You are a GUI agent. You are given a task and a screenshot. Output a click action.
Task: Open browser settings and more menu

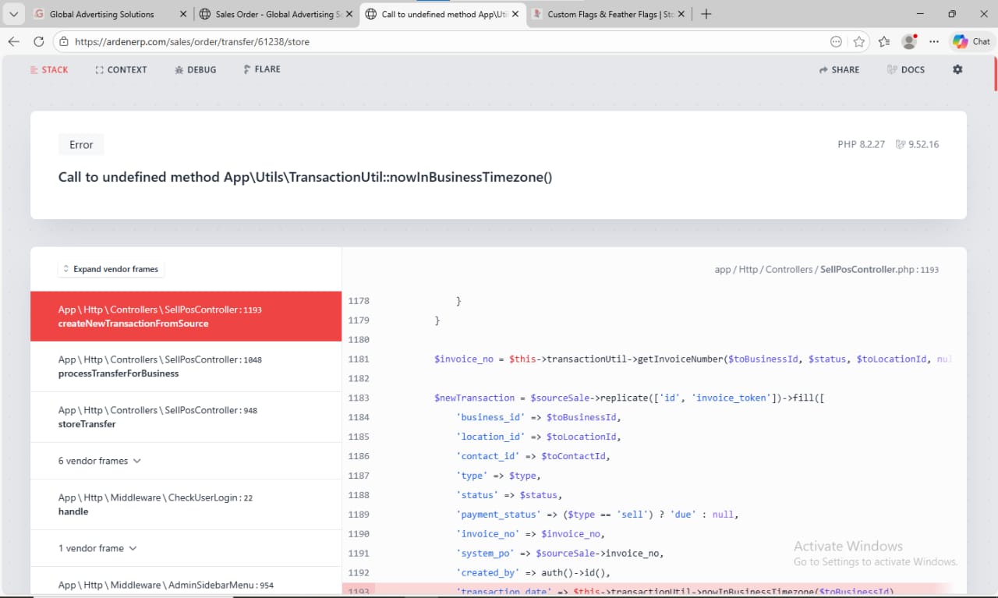coord(934,41)
